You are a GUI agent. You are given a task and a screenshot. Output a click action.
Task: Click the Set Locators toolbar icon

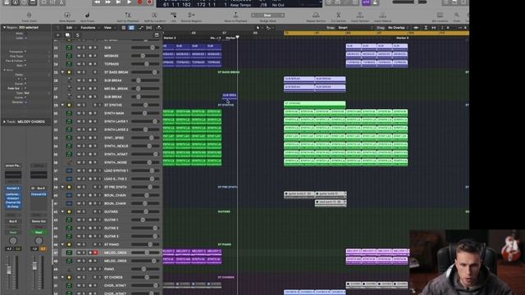440,16
